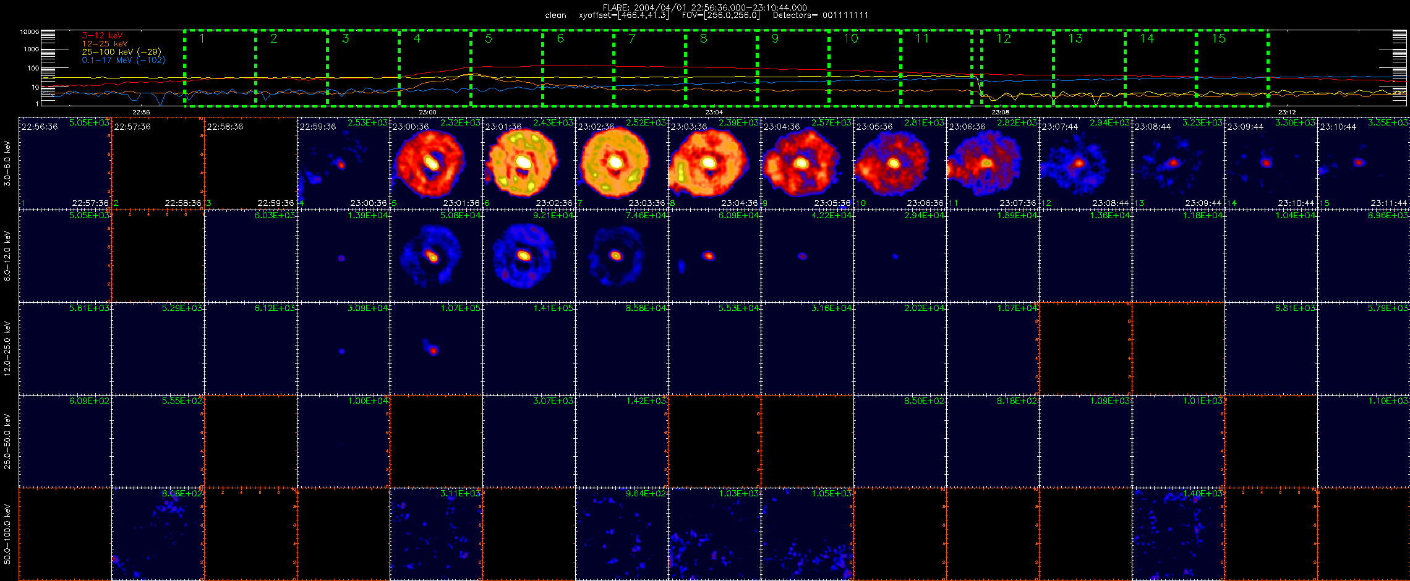Click the orange '12-25 keV' legend entry
This screenshot has width=1410, height=581.
[105, 44]
